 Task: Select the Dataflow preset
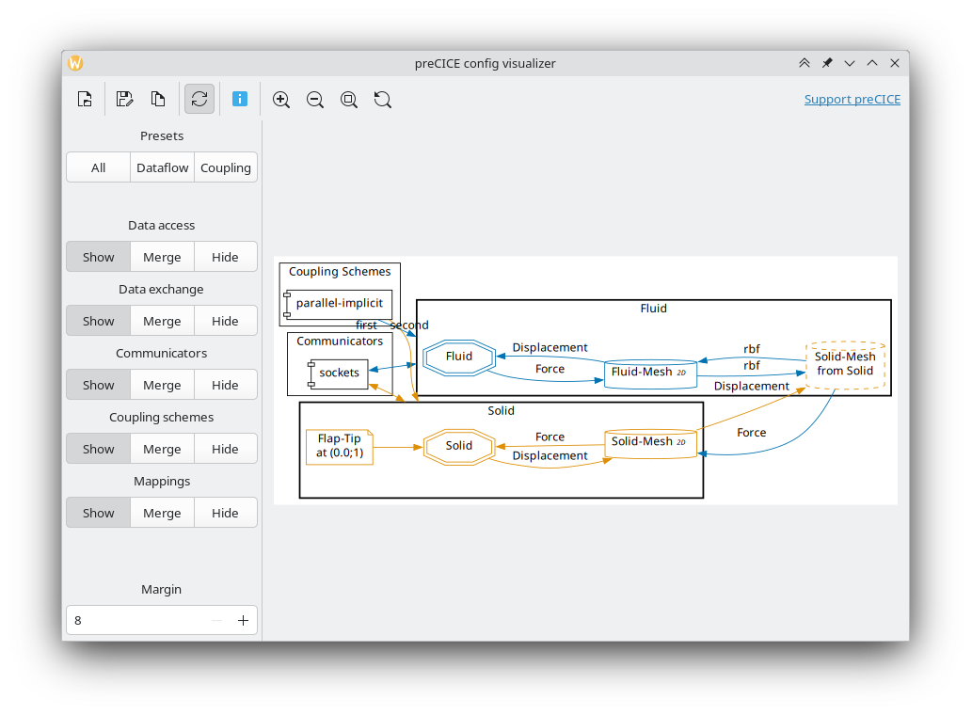162,167
